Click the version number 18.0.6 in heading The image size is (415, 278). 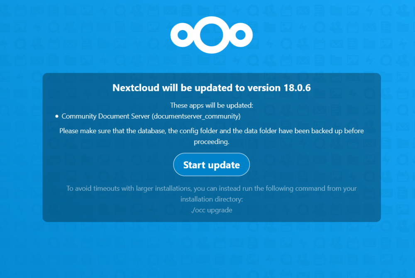coord(297,88)
